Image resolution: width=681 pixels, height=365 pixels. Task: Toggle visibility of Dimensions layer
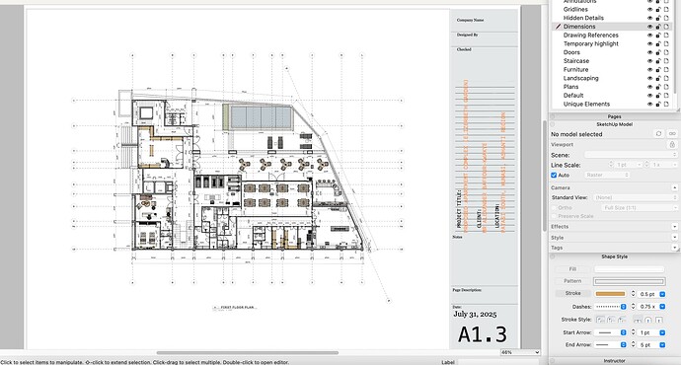pyautogui.click(x=650, y=27)
